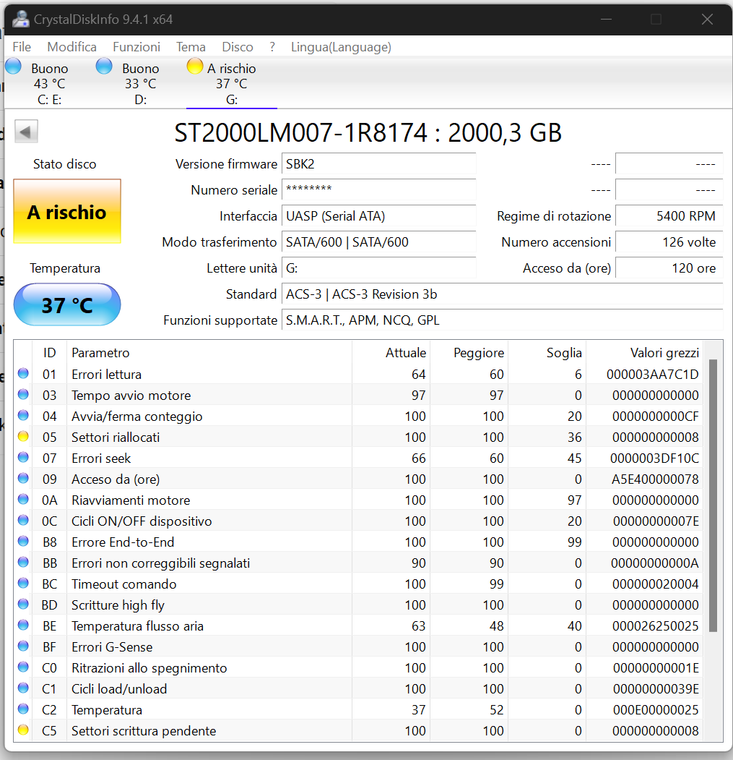733x760 pixels.
Task: Click the Parametro column header
Action: coord(209,352)
